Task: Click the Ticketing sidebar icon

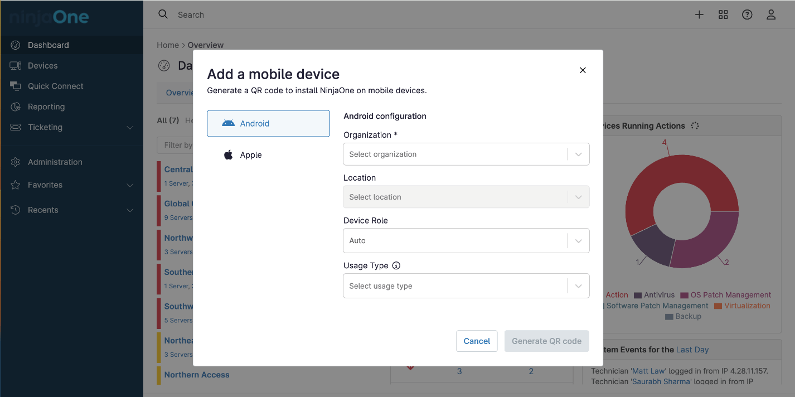Action: pos(16,127)
